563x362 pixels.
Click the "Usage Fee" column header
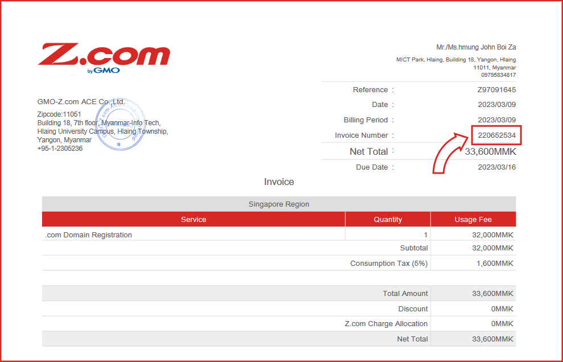point(473,220)
